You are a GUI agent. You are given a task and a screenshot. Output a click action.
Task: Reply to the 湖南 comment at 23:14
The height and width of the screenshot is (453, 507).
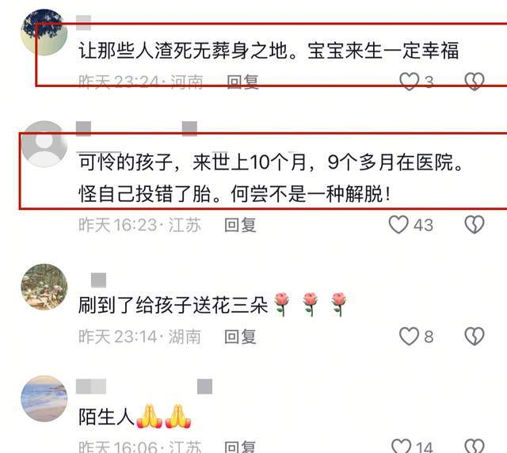(x=241, y=337)
